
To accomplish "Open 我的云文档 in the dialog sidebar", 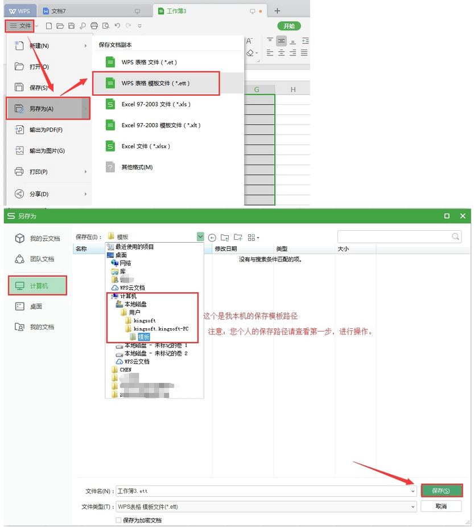I will click(38, 239).
